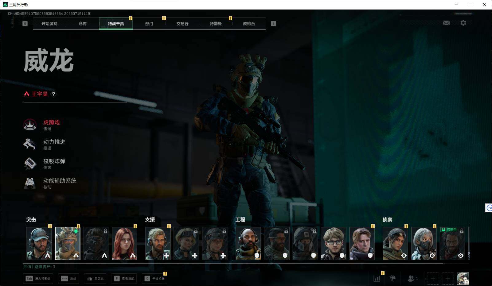This screenshot has height=286, width=492.
Task: Select the locked second 工程 operator portrait
Action: click(x=276, y=244)
